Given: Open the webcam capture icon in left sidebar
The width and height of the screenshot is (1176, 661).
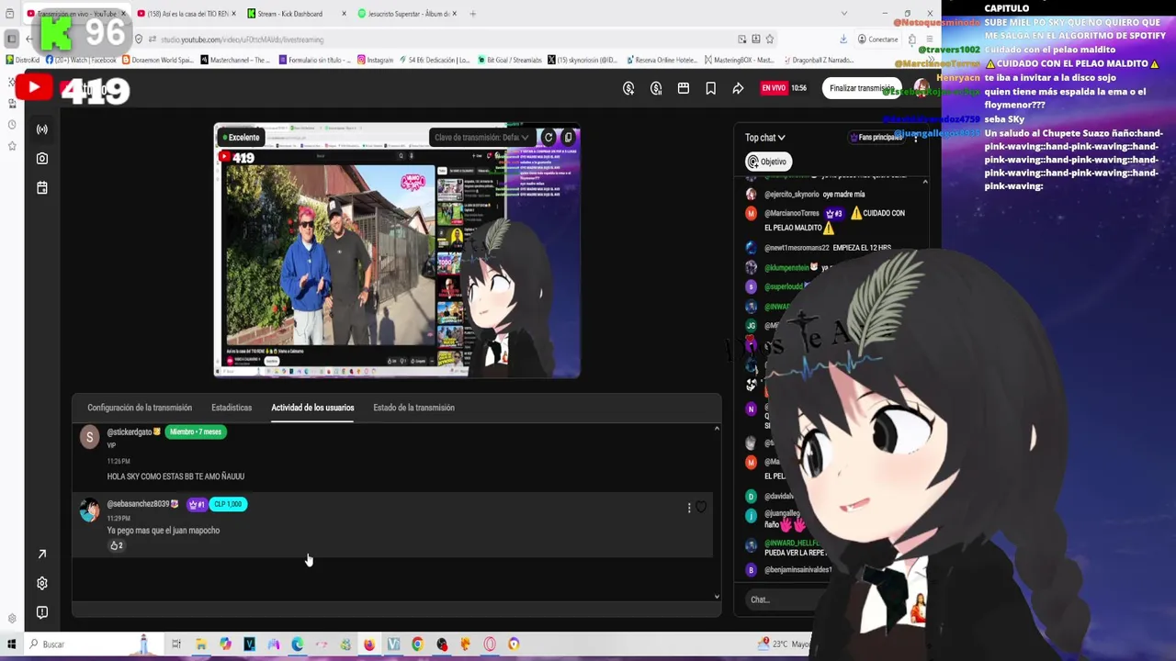Looking at the screenshot, I should click(41, 159).
